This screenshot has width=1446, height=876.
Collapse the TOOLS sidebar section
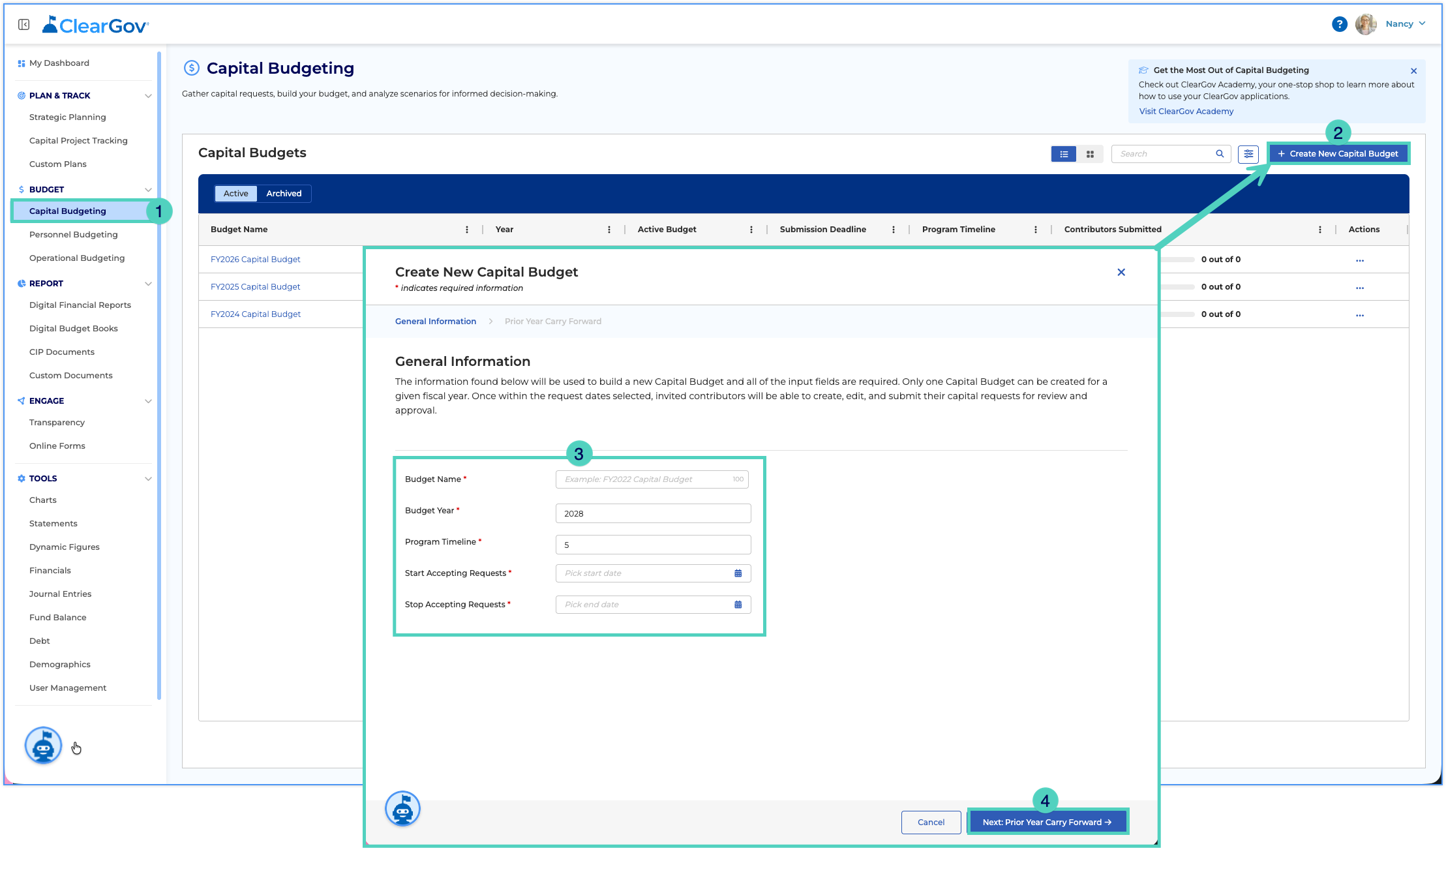[x=148, y=479]
